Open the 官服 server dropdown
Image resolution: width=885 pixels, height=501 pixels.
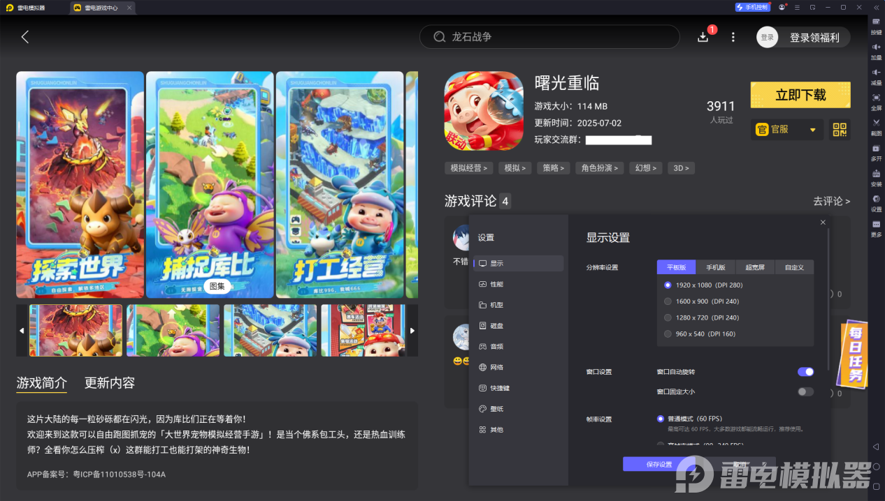786,130
